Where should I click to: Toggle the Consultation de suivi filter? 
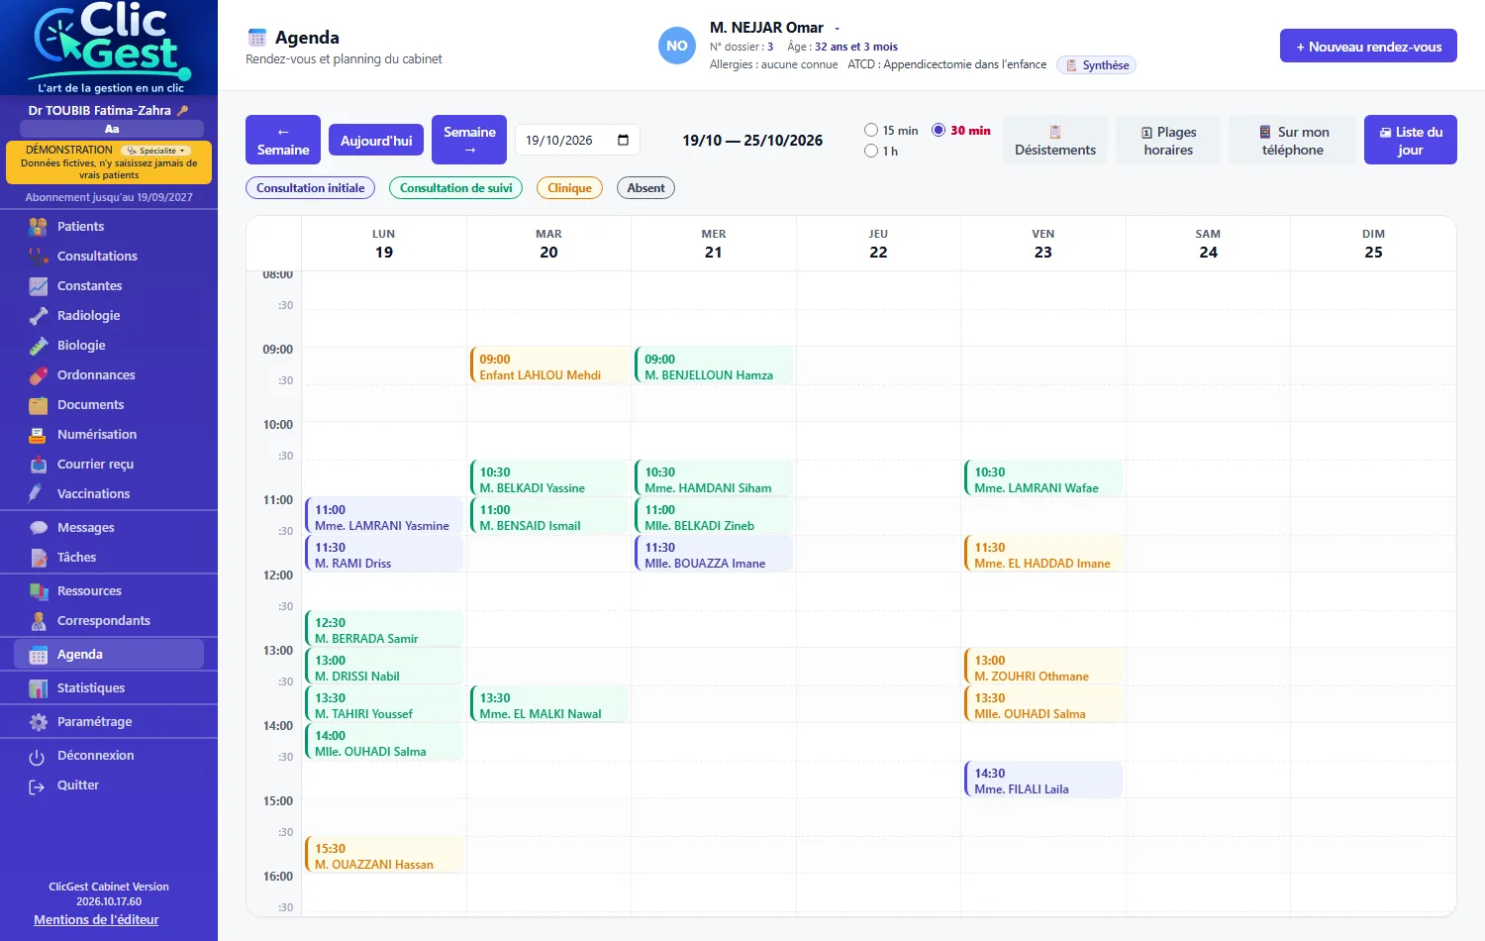pyautogui.click(x=455, y=188)
